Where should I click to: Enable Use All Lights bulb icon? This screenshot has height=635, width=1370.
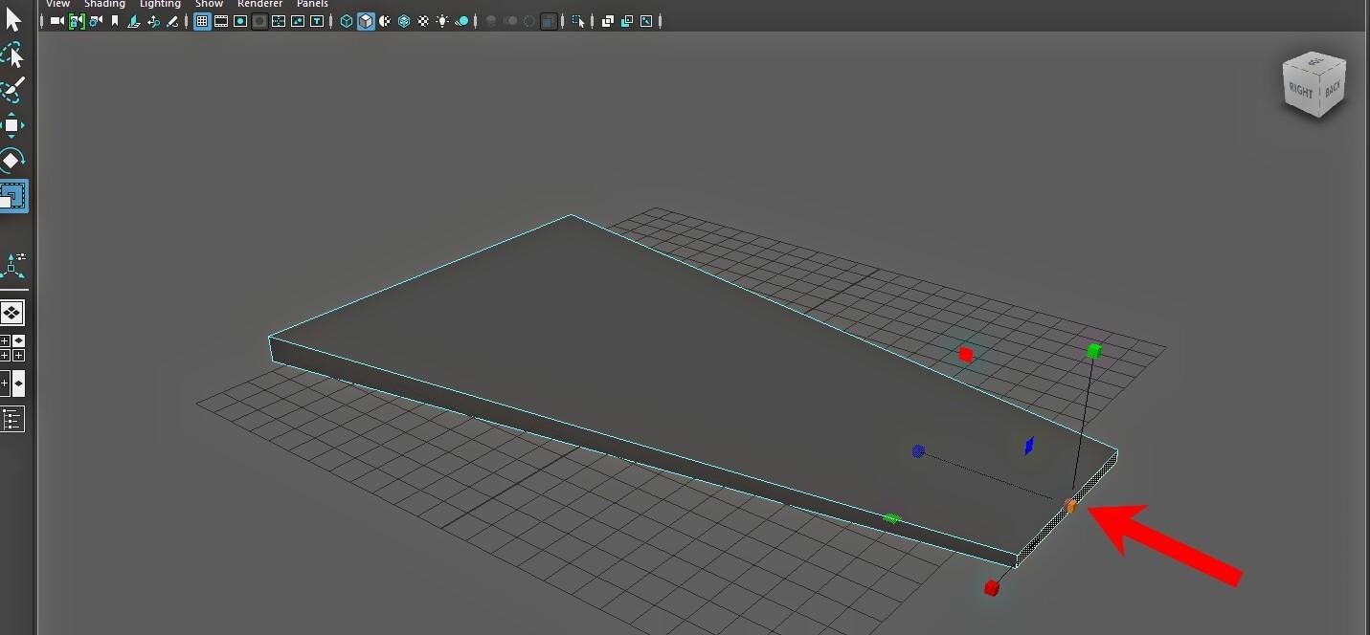click(x=442, y=21)
